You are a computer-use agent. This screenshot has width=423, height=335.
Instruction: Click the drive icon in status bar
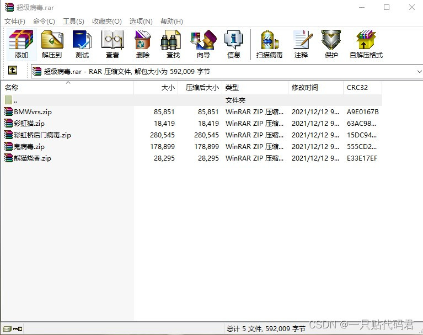click(7, 329)
